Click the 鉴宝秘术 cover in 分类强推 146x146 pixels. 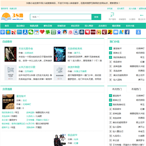point(8,102)
